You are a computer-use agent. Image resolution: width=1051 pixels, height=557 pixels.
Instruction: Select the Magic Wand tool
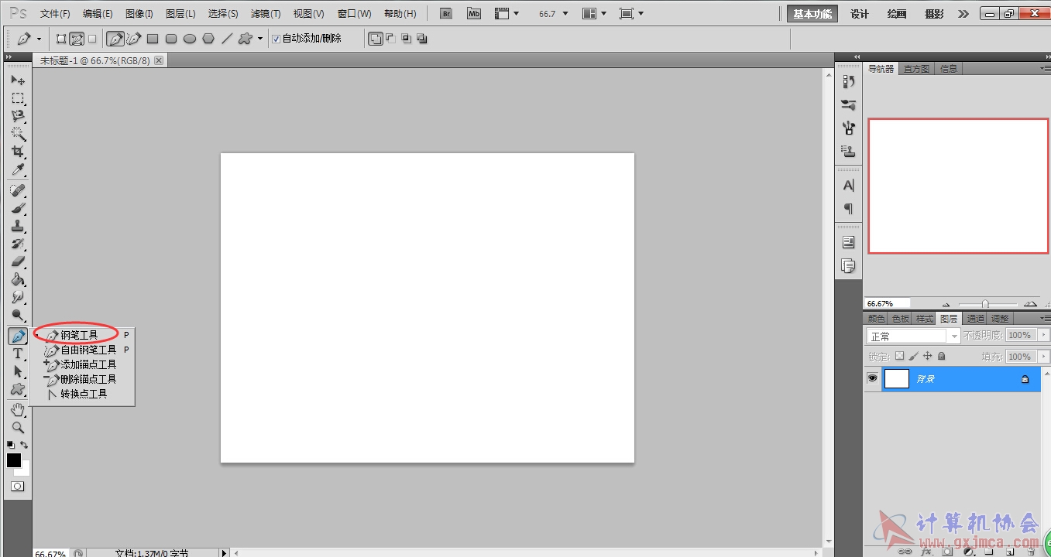click(x=18, y=134)
